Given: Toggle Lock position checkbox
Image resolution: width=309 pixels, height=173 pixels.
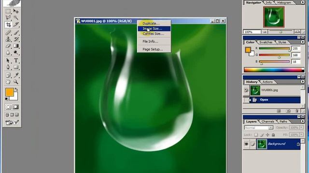Looking at the screenshot, I should (267, 135).
